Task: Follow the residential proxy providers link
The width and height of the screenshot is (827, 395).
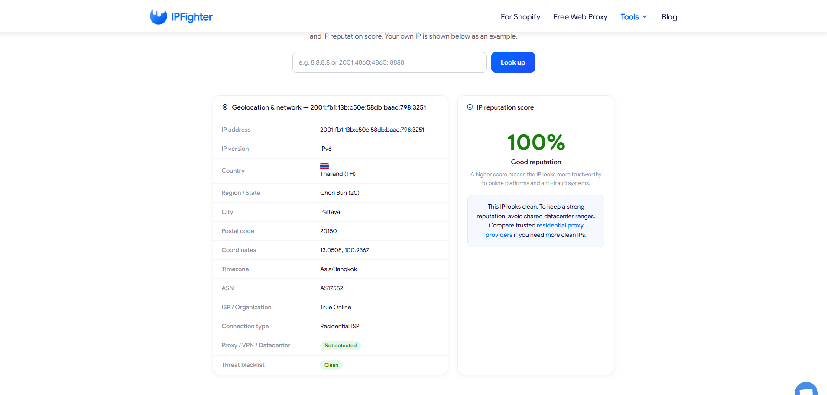Action: (534, 230)
